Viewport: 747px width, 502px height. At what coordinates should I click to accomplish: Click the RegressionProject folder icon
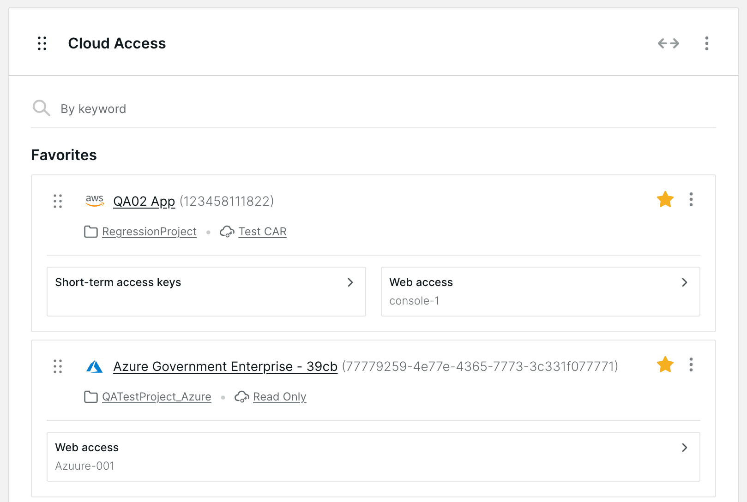(x=91, y=232)
